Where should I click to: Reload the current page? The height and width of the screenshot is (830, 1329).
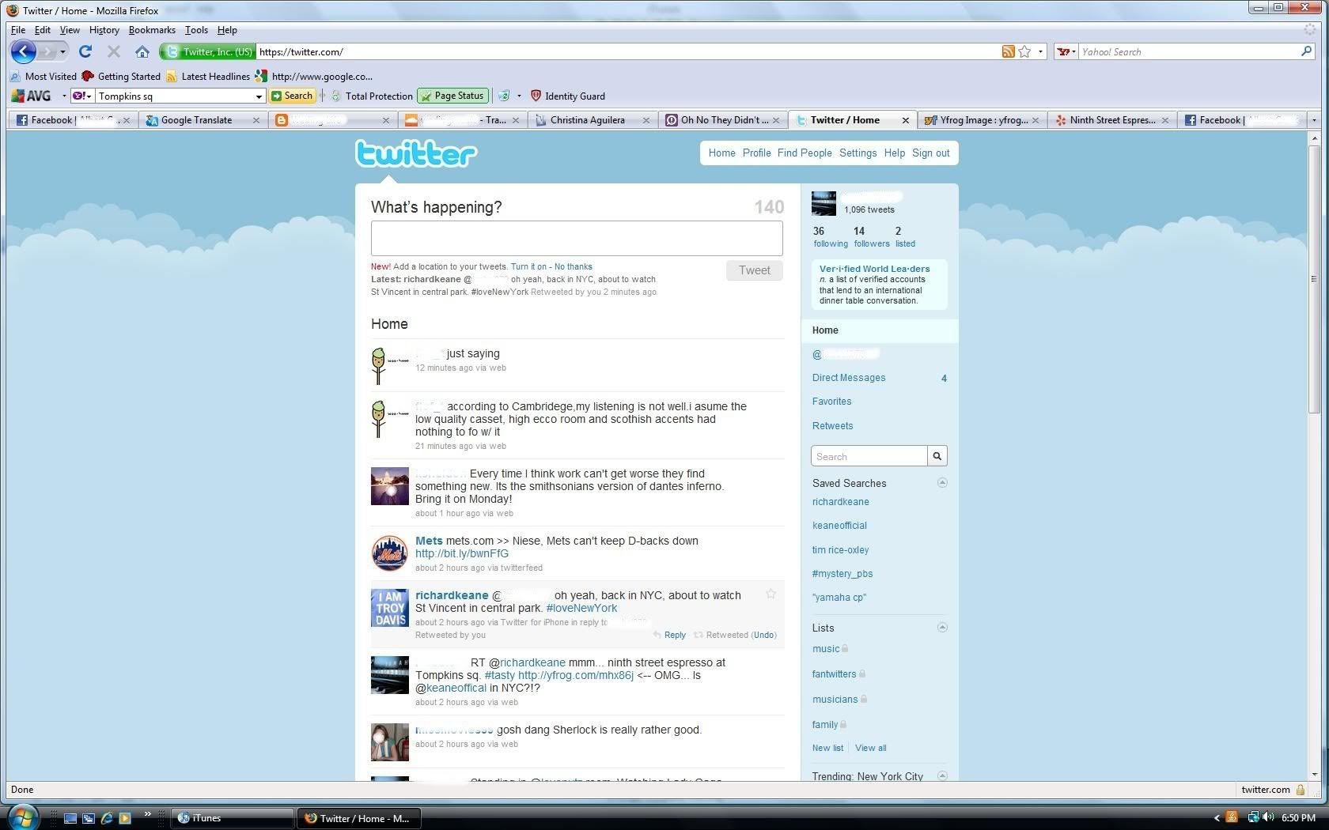pyautogui.click(x=85, y=52)
